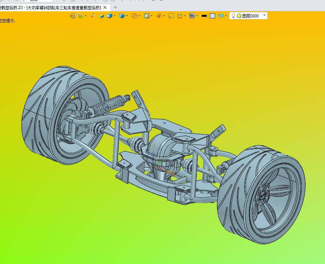Open the 图层0000 layer dropdown
Image resolution: width=325 pixels, height=264 pixels.
pyautogui.click(x=264, y=15)
